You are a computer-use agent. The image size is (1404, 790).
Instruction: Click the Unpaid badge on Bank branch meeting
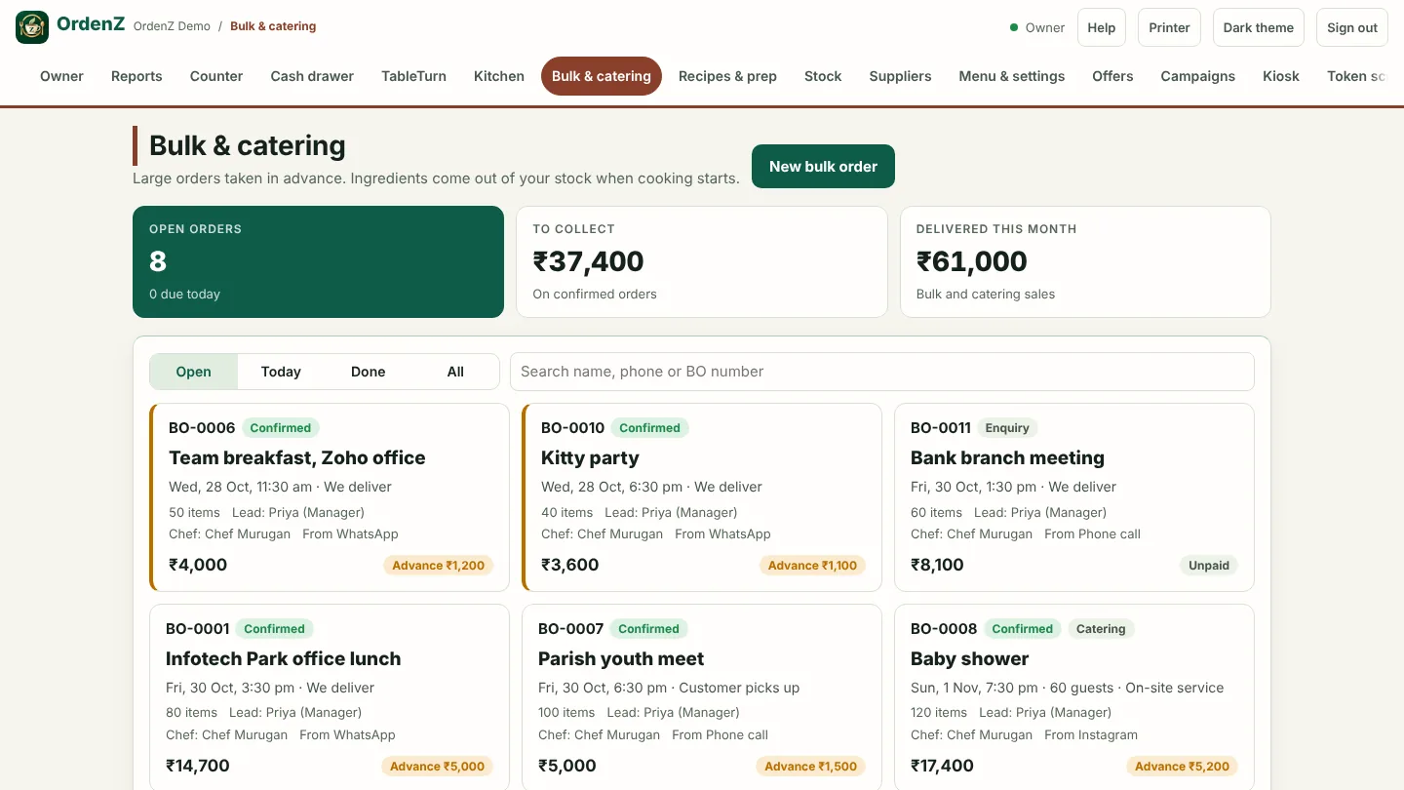(x=1209, y=566)
